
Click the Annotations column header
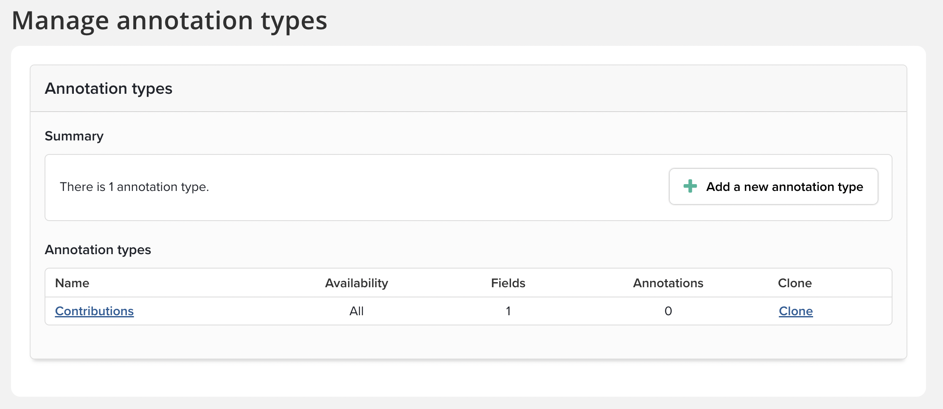tap(668, 283)
